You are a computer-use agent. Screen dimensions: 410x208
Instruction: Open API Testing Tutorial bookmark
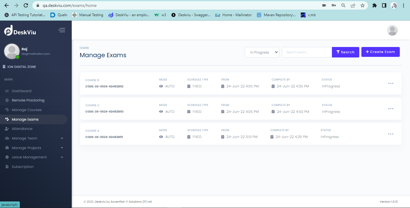(25, 15)
